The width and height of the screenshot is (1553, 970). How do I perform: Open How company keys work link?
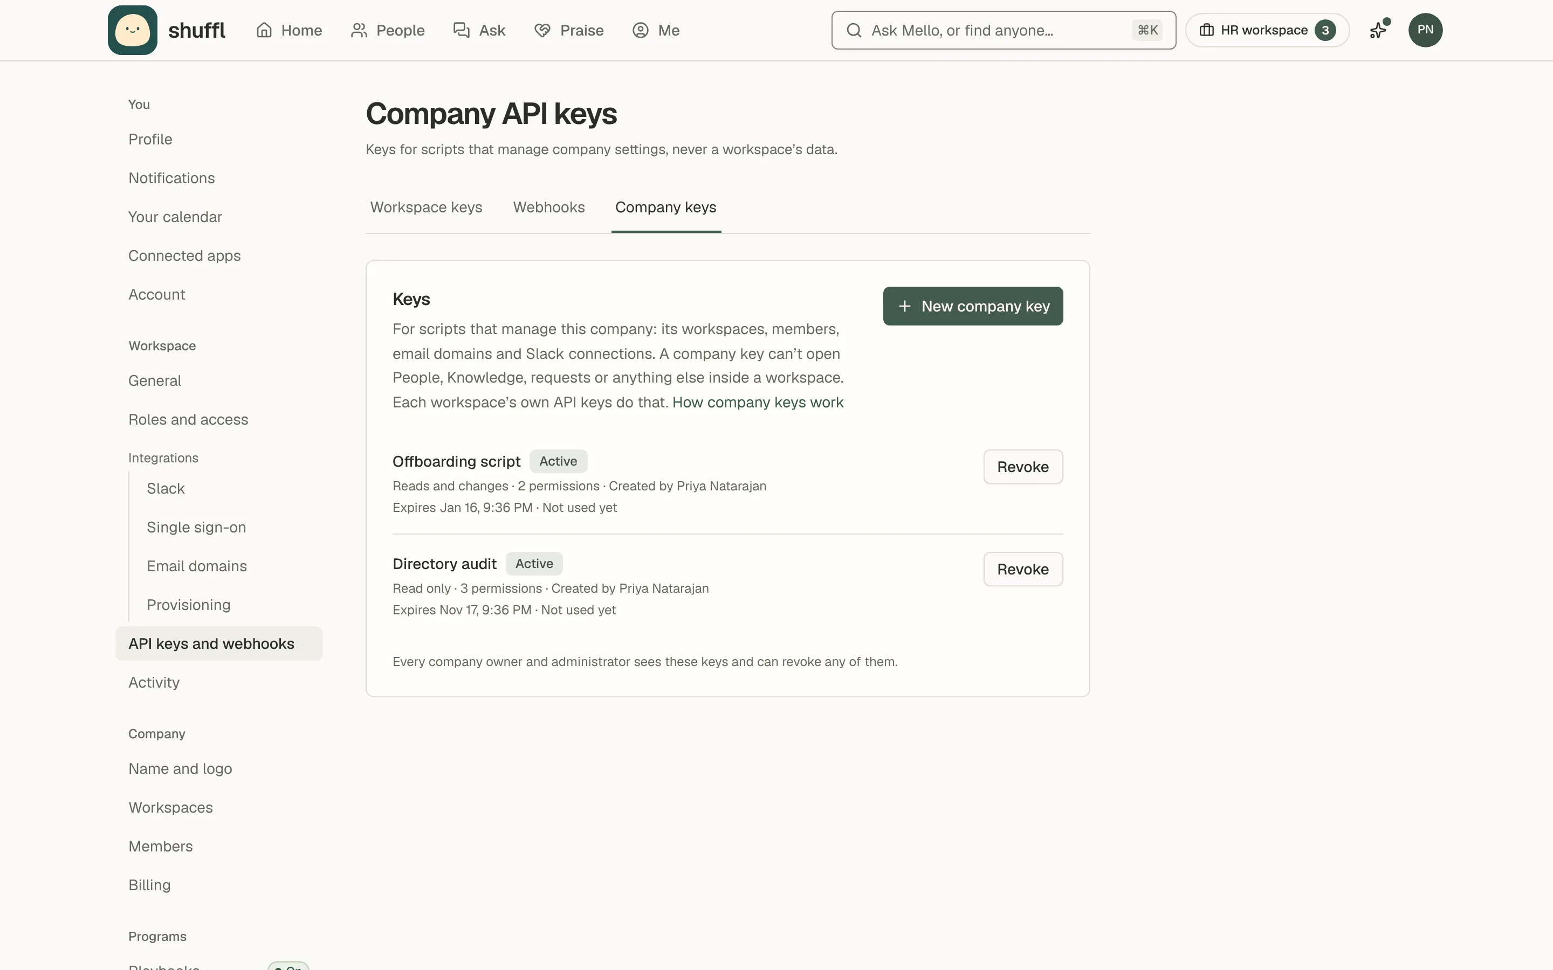tap(757, 402)
